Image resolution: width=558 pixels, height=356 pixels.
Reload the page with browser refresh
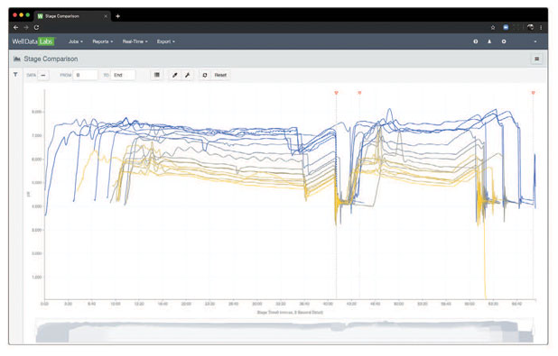tap(36, 27)
